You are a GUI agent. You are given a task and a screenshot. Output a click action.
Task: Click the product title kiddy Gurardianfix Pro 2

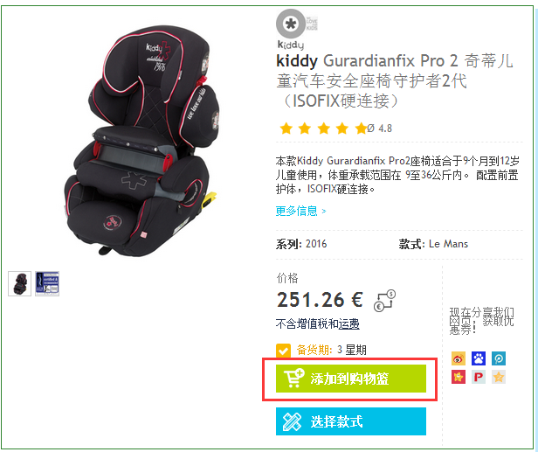click(x=367, y=61)
